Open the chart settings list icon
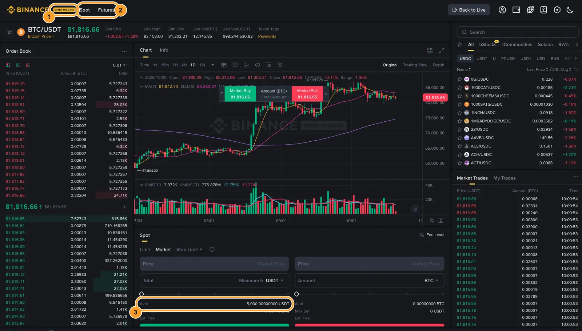 coord(268,65)
